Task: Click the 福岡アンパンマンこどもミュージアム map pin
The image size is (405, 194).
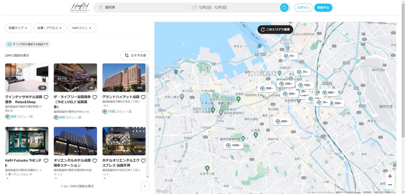Action: coord(280,73)
